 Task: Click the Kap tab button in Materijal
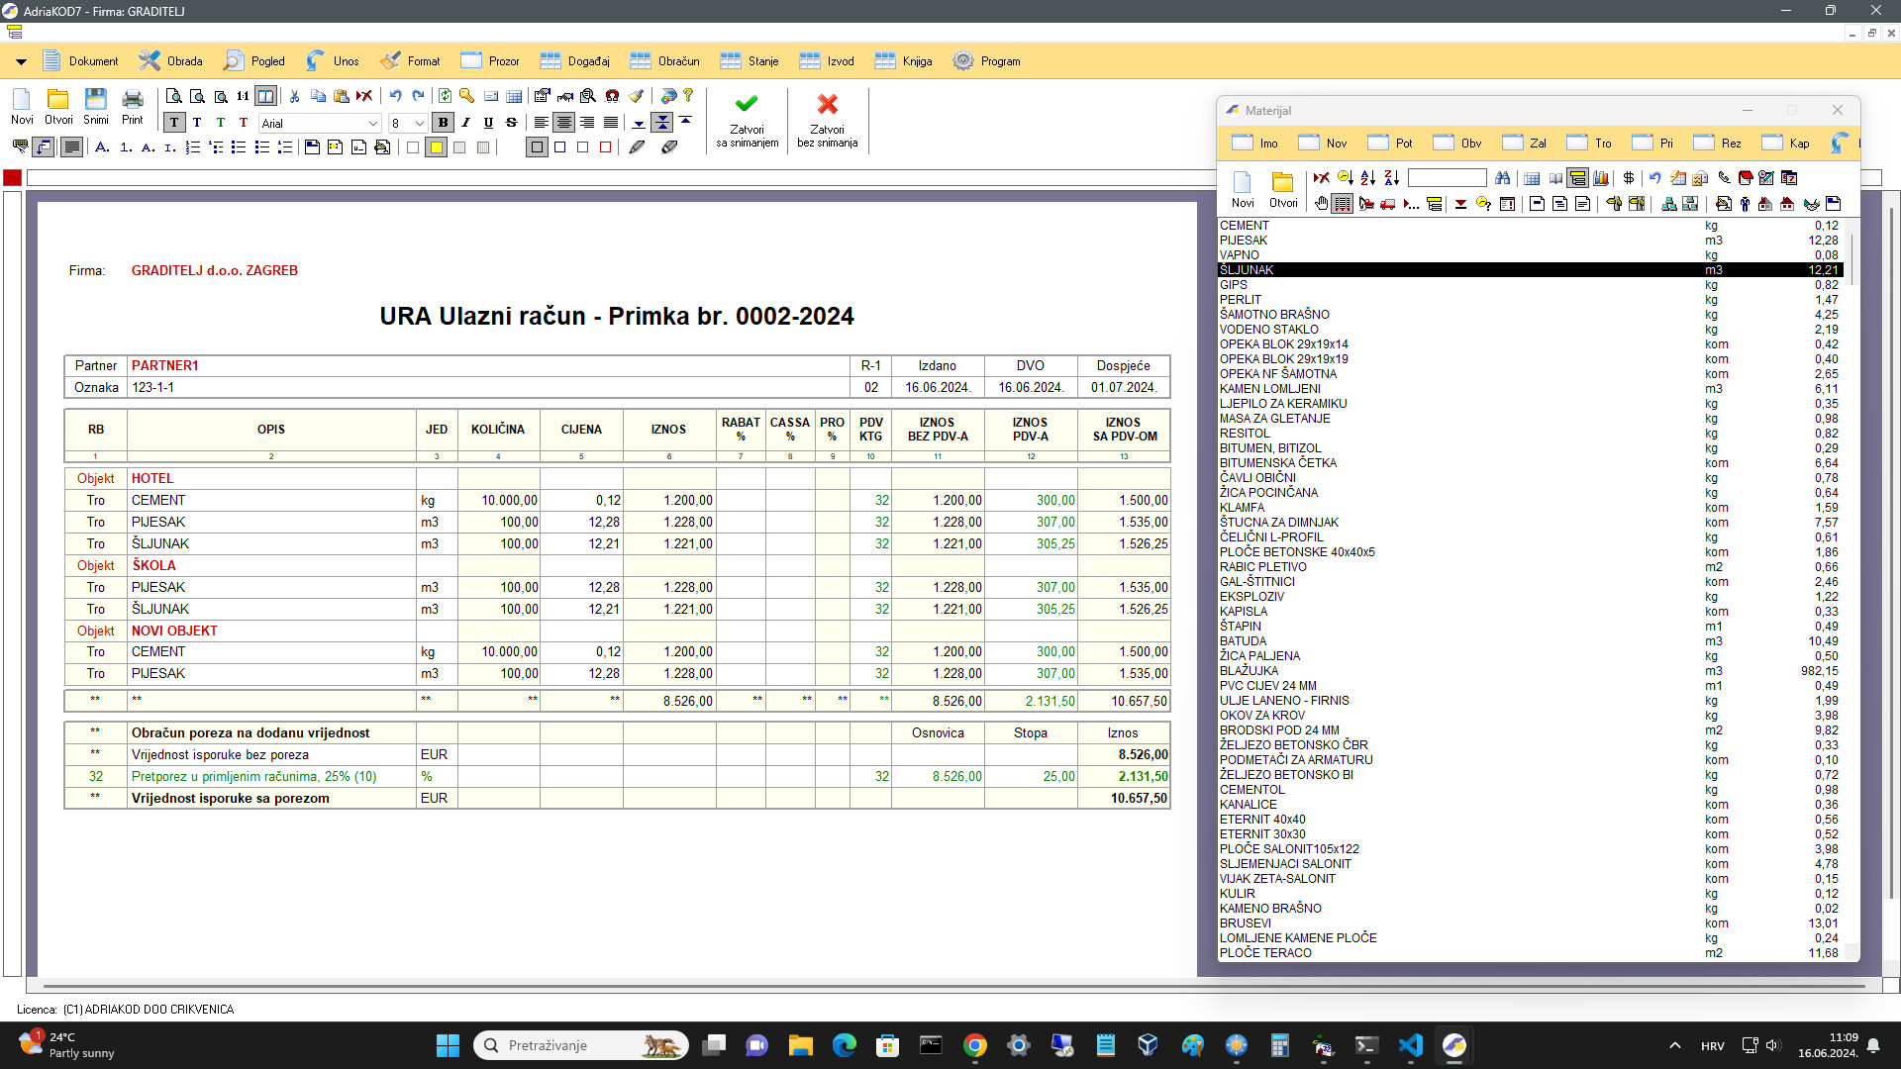pyautogui.click(x=1786, y=143)
